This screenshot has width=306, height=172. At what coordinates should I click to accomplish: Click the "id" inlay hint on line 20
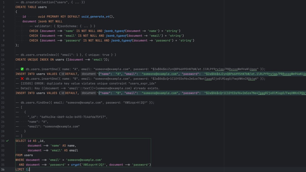click(x=63, y=93)
